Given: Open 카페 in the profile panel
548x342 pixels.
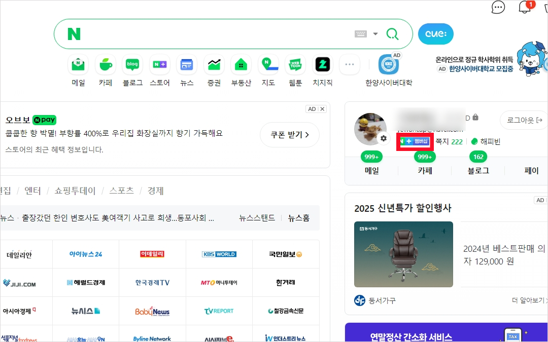Looking at the screenshot, I should [425, 170].
